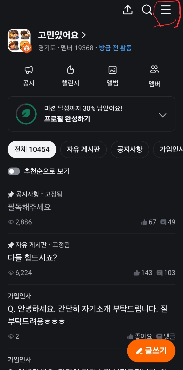Select the 전체 10454 tab
183x370 pixels.
pyautogui.click(x=32, y=149)
